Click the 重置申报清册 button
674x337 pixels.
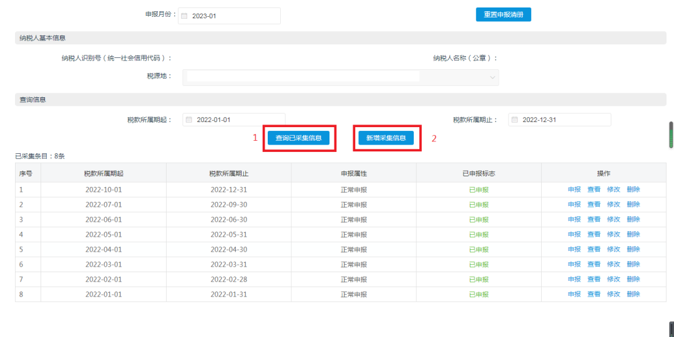[504, 14]
